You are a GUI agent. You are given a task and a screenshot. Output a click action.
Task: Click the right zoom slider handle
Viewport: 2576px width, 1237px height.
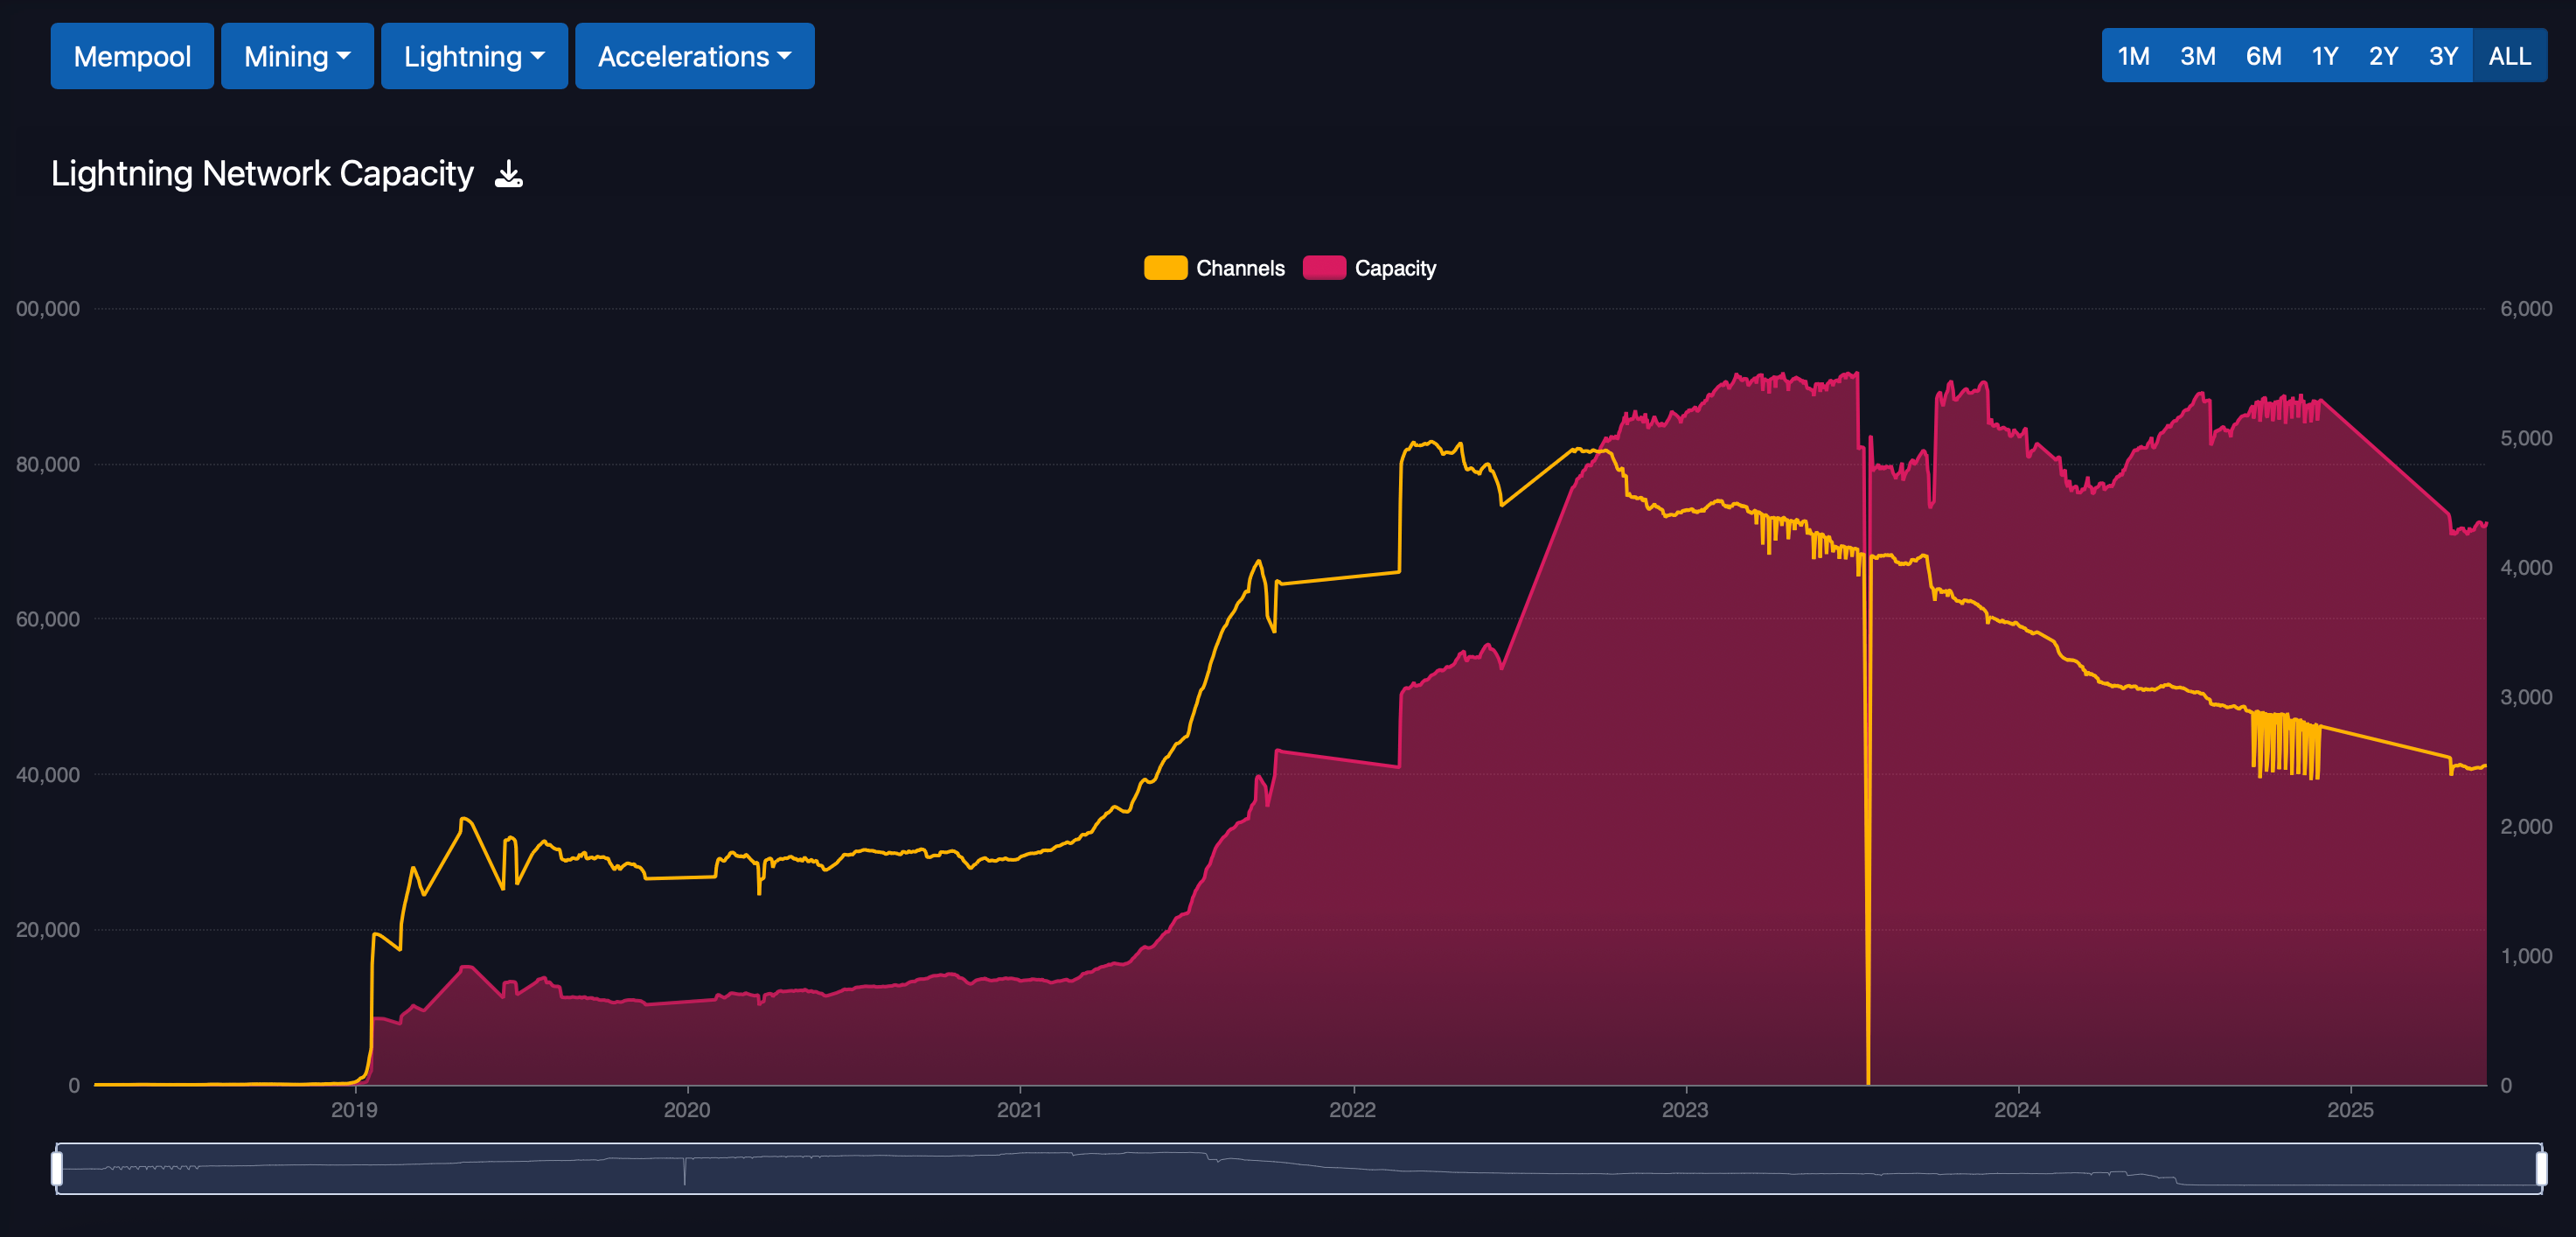pos(2541,1168)
